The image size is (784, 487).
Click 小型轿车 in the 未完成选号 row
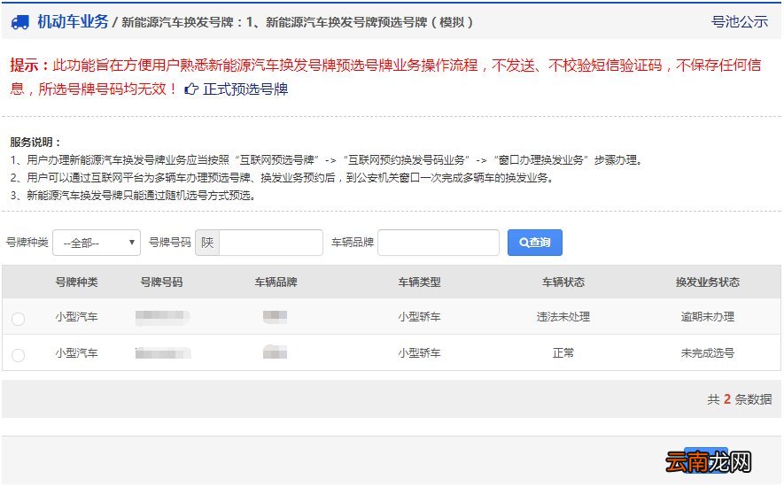(420, 353)
